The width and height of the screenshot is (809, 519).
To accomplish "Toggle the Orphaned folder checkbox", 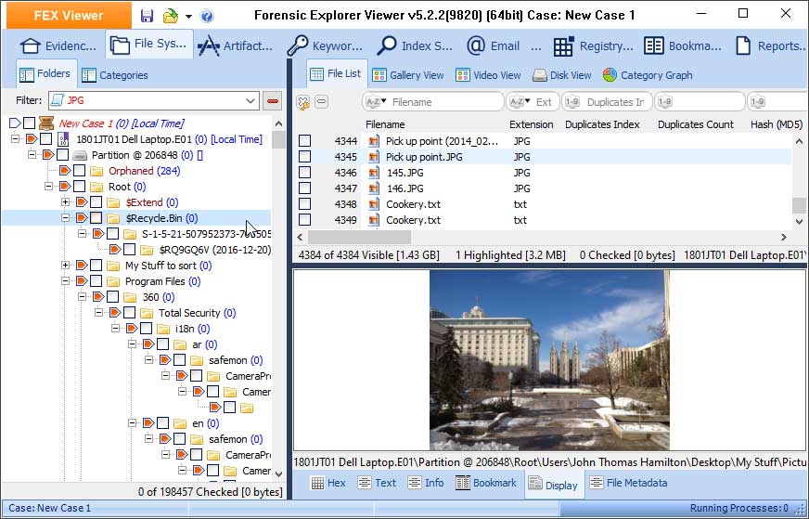I will 80,171.
